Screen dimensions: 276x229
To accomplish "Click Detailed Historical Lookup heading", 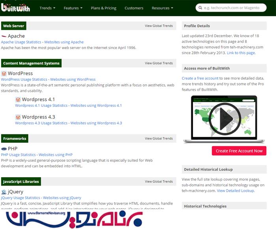I will 209,170.
